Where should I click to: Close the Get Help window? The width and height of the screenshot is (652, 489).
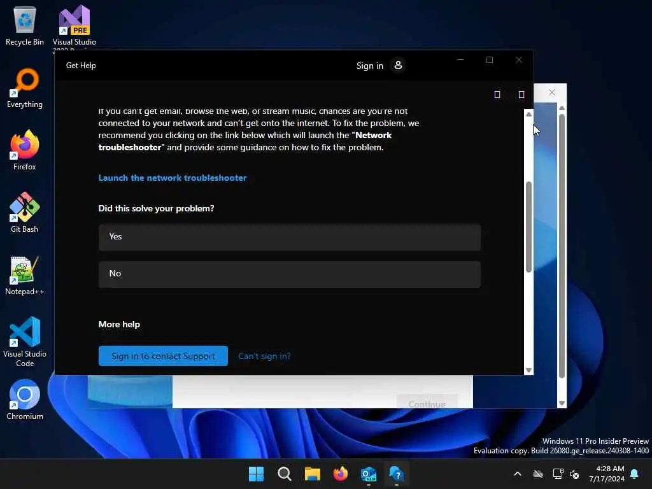pyautogui.click(x=518, y=60)
